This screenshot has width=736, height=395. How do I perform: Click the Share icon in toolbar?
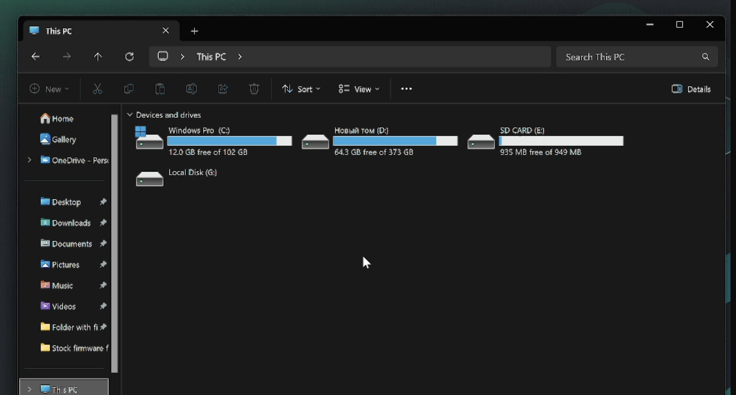tap(223, 89)
